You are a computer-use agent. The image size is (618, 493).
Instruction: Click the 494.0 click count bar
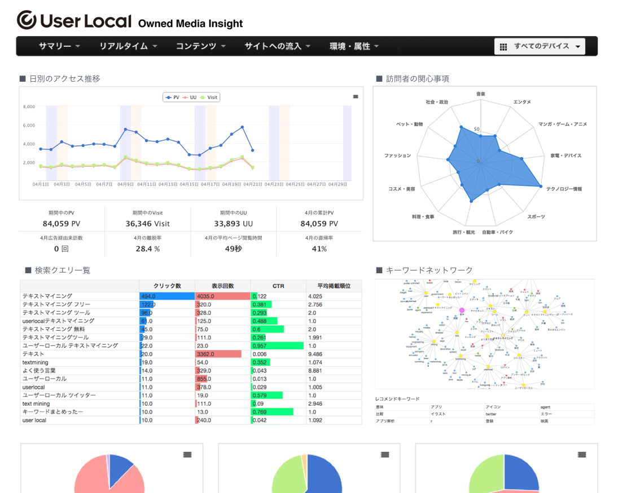[167, 296]
